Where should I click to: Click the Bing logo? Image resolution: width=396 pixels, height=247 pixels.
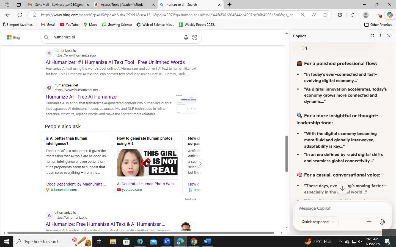pos(13,37)
